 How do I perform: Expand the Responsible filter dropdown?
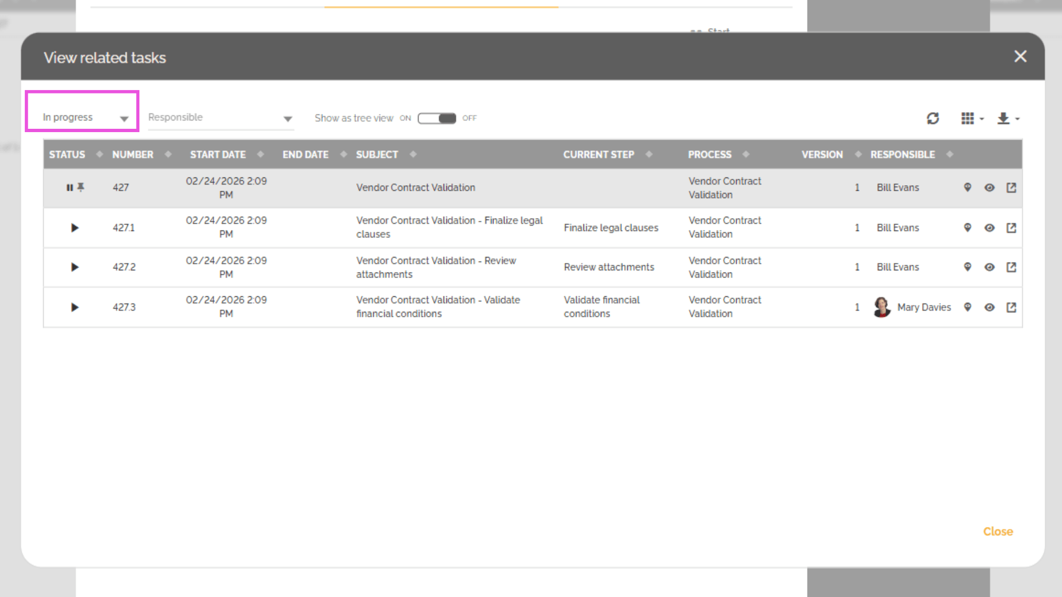click(220, 118)
